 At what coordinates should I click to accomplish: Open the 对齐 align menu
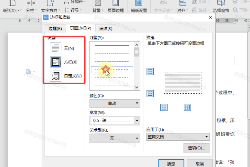tap(182, 6)
